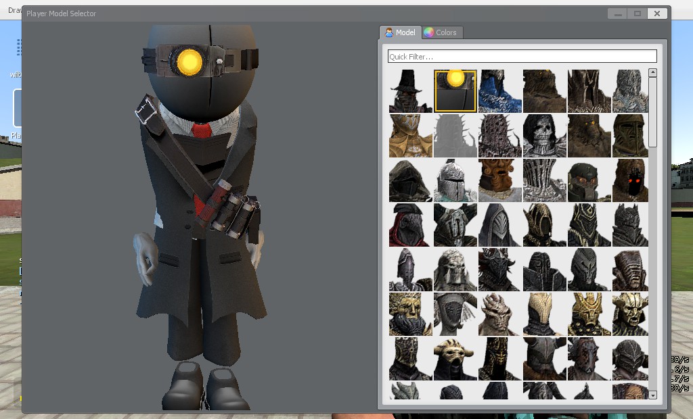Select the pale grey stone-textured model
This screenshot has height=419, width=693.
[630, 91]
